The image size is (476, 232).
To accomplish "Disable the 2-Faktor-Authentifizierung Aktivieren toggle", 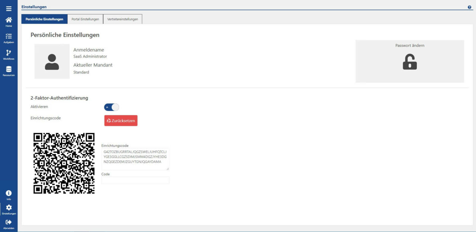I will 111,107.
